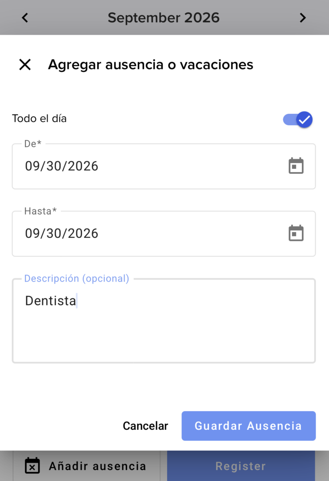Click the Descripción (opcional) floating label

[77, 279]
